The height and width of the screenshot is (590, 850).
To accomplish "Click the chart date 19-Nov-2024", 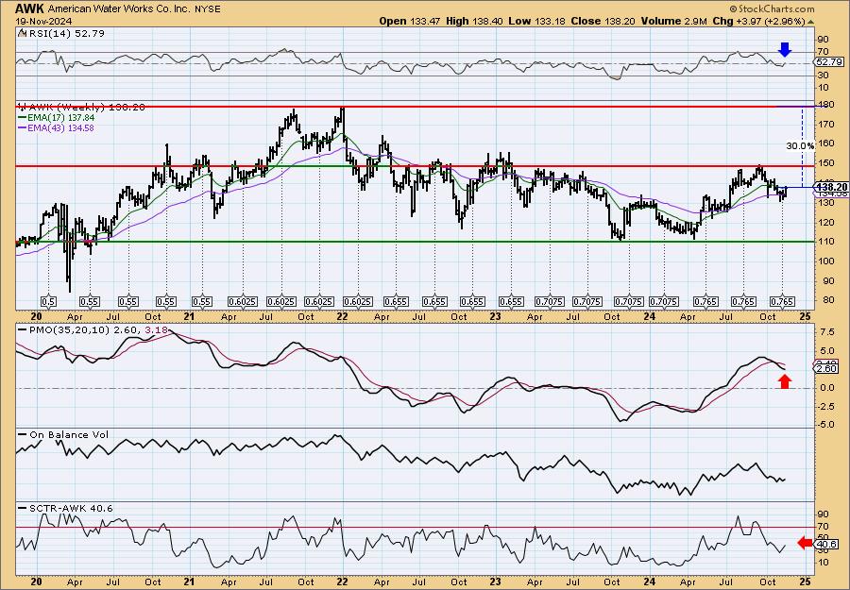I will 42,22.
